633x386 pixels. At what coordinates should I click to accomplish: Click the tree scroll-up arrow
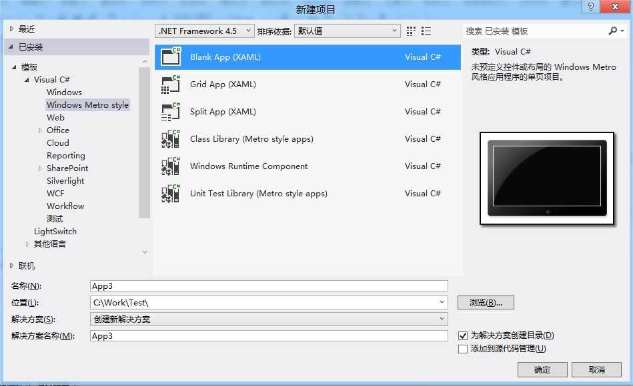click(x=145, y=61)
